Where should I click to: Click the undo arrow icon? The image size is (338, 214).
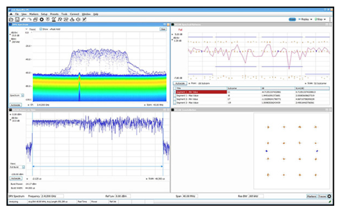[x=23, y=19]
